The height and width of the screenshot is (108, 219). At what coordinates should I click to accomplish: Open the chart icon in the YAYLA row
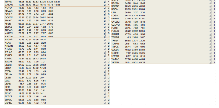[x=105, y=36]
